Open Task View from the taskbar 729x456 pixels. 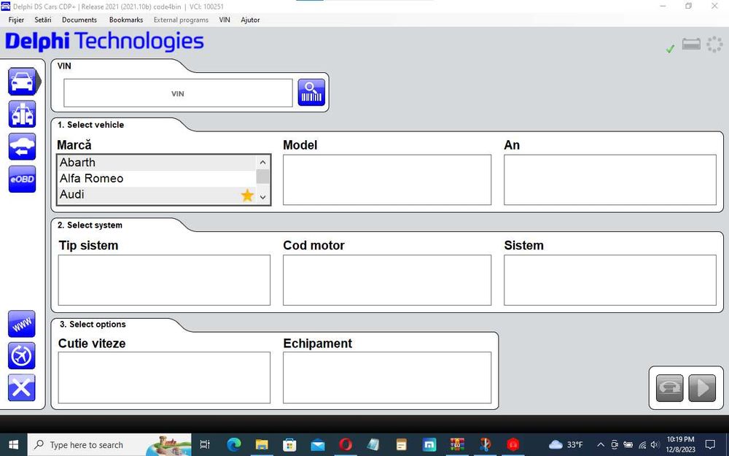tap(205, 445)
